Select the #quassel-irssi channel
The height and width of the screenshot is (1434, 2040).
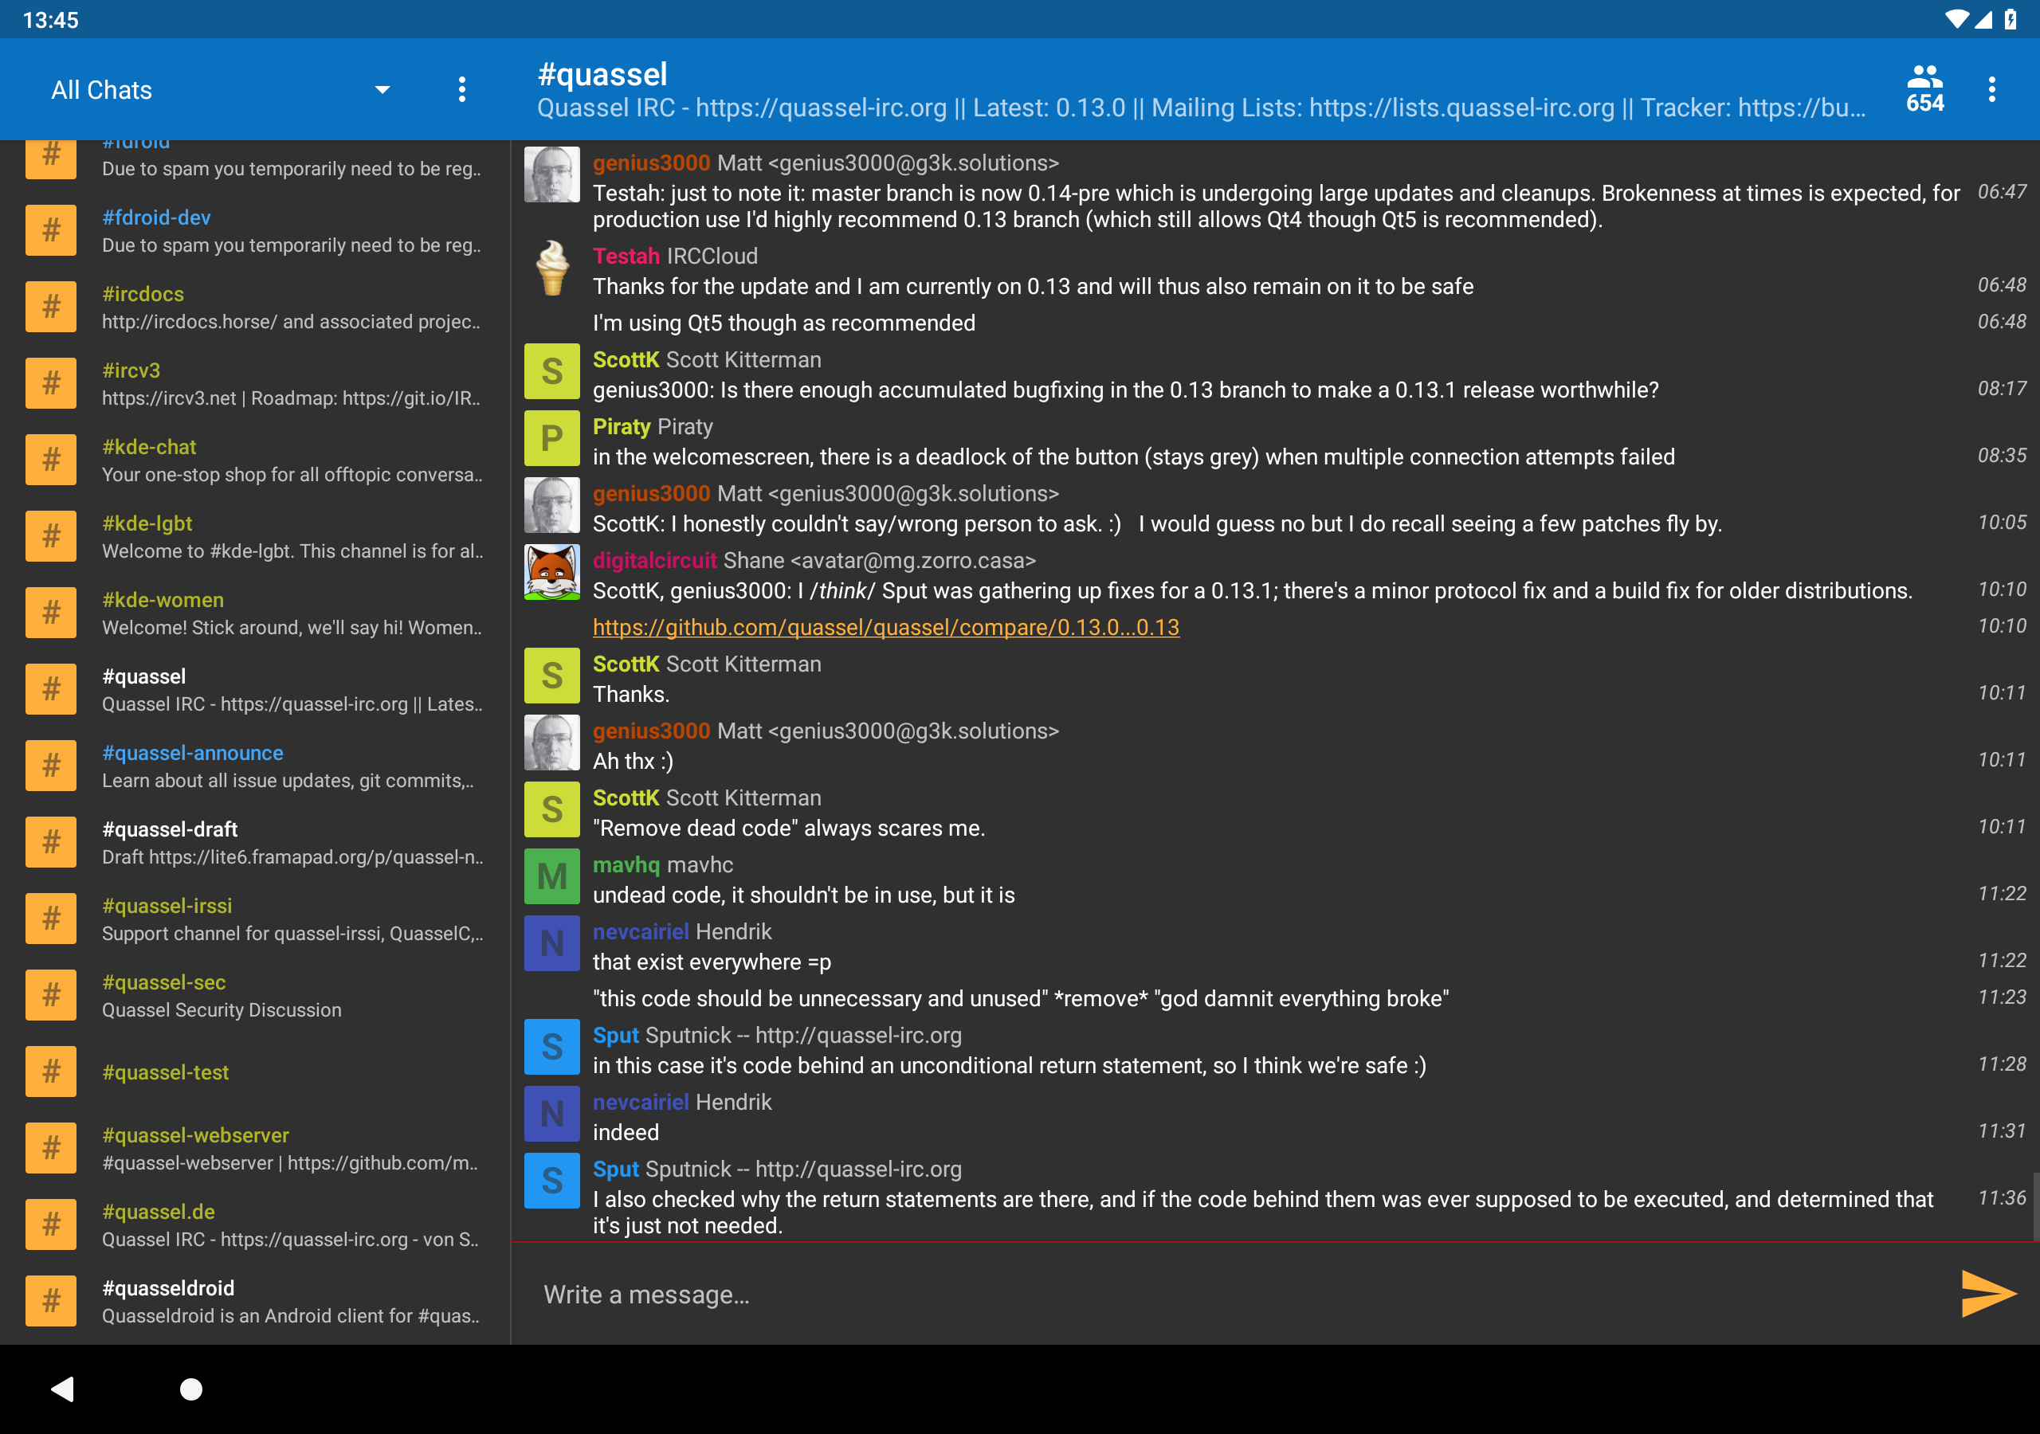[x=255, y=919]
